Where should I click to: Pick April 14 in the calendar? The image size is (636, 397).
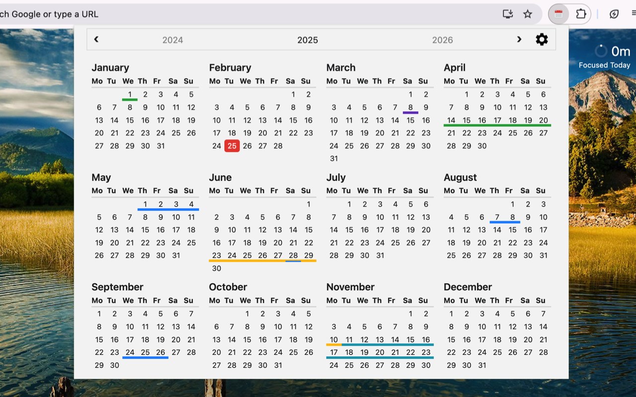(x=451, y=120)
